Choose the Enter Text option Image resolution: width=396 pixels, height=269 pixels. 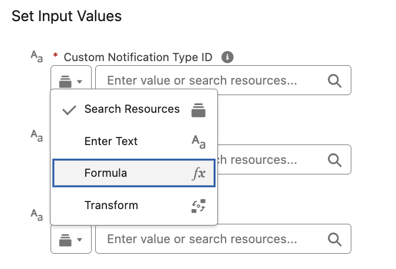click(134, 141)
